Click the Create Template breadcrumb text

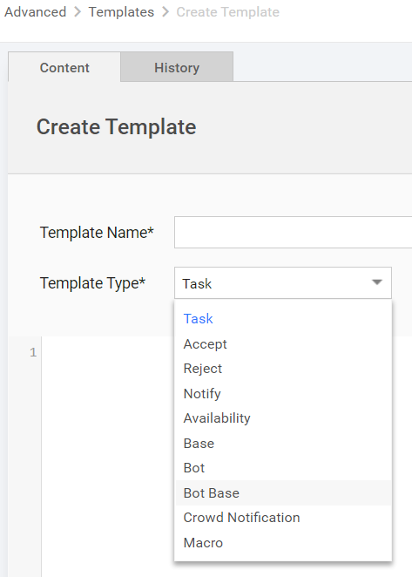tap(227, 12)
